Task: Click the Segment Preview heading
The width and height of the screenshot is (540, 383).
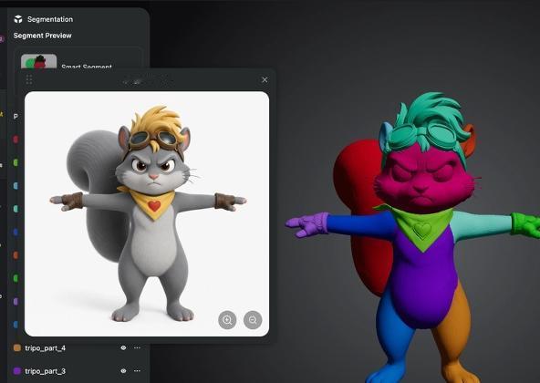Action: point(42,36)
